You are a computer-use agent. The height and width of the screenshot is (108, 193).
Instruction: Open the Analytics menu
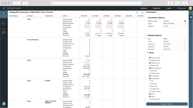click(157, 8)
